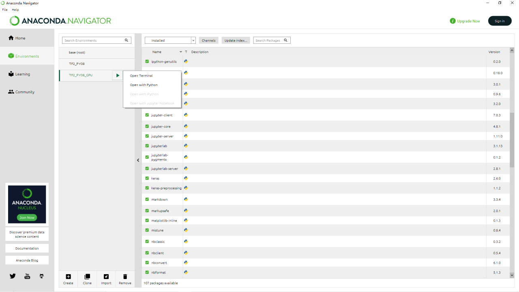
Task: Choose Open Terminal from the menu
Action: click(152, 76)
